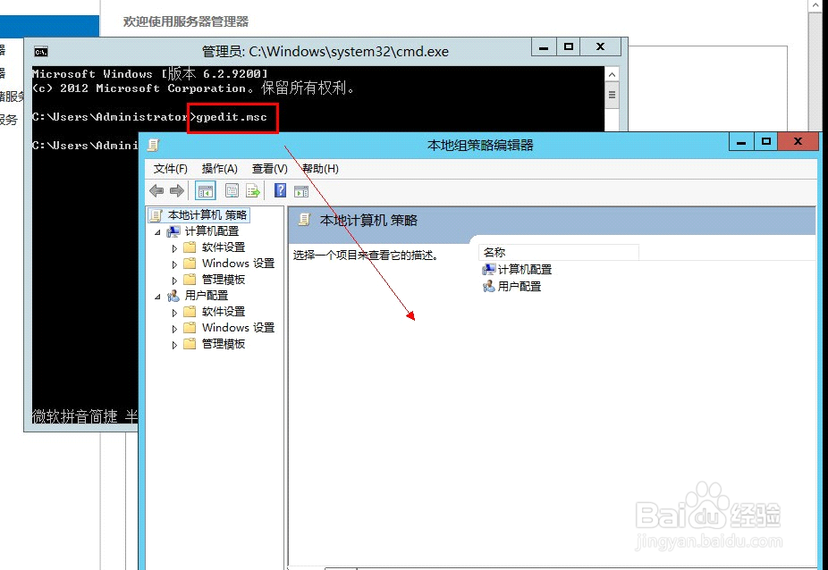Click the cmd window scrollbar thumb
This screenshot has width=828, height=570.
pyautogui.click(x=613, y=95)
